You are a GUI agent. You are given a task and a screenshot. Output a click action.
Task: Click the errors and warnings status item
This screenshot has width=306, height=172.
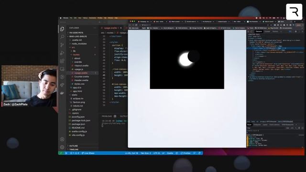(75, 153)
